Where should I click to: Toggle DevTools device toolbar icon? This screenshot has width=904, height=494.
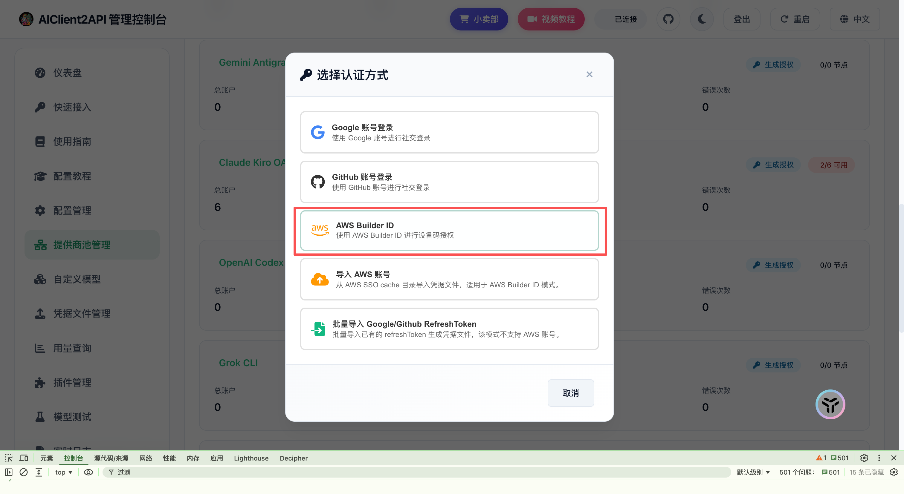coord(24,458)
